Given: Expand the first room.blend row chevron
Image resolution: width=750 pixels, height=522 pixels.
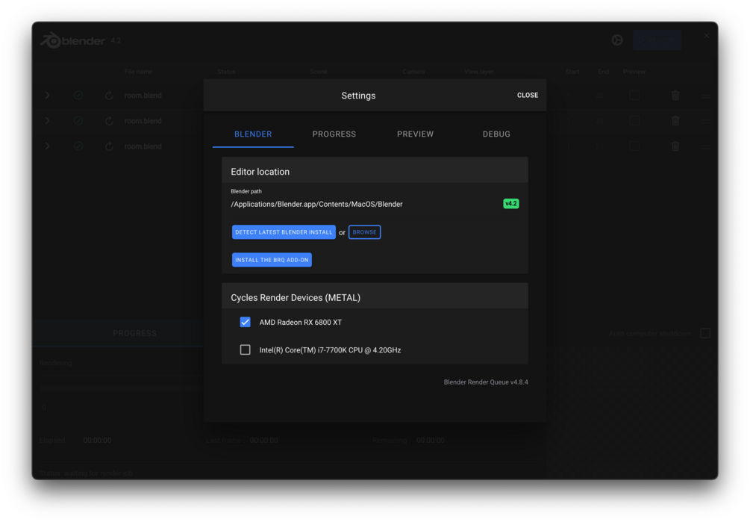Looking at the screenshot, I should (47, 95).
